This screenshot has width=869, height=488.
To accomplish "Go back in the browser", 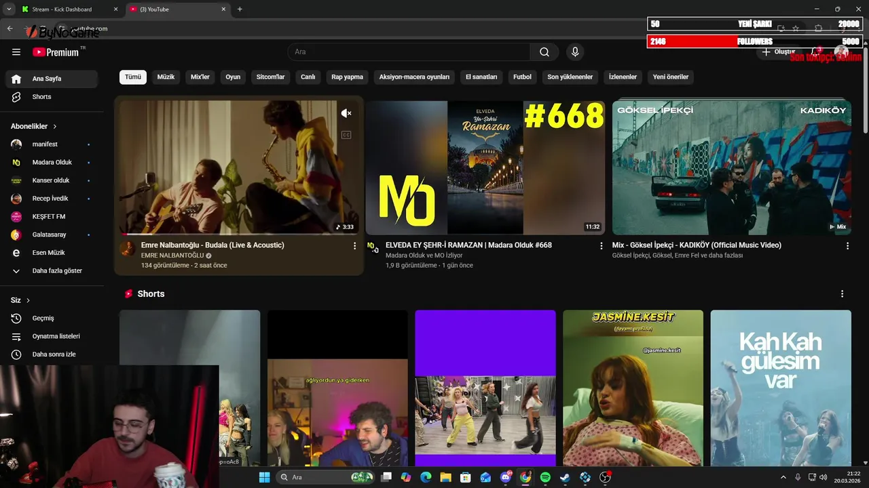I will tap(10, 28).
